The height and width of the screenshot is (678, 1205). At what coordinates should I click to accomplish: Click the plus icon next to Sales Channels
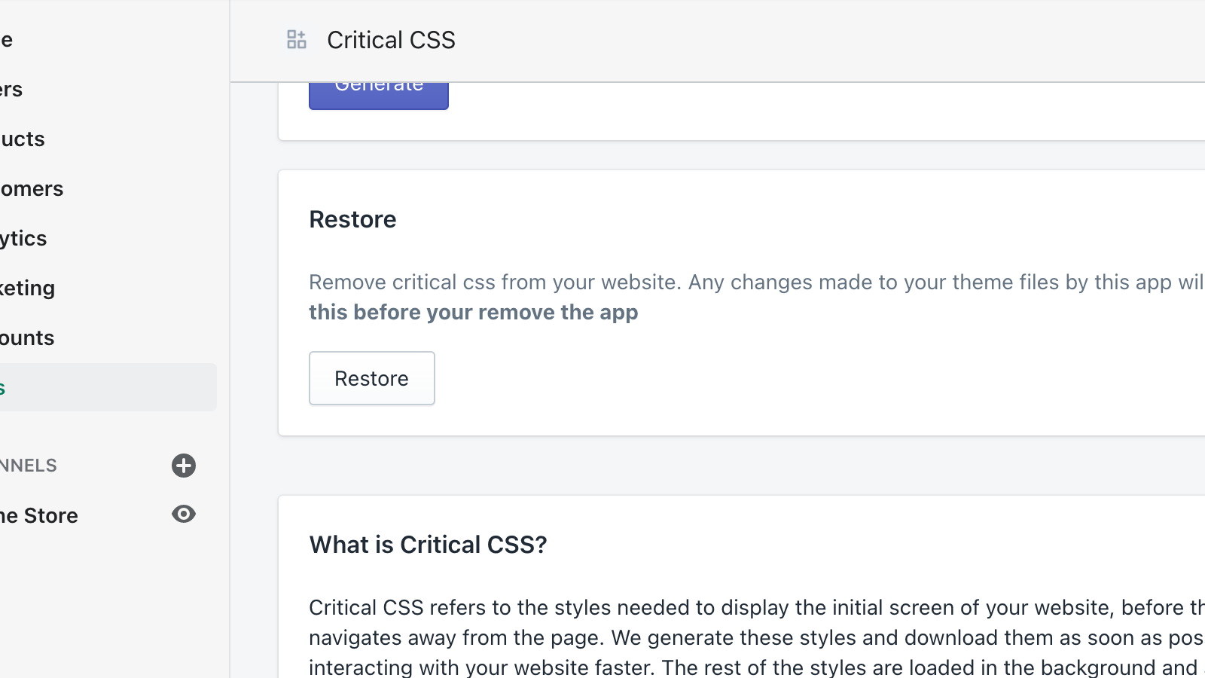(x=184, y=466)
